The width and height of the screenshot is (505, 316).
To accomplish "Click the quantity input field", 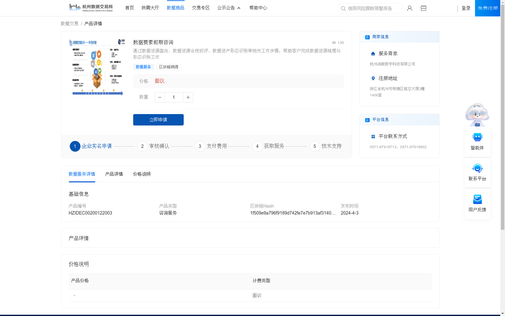I will point(174,97).
